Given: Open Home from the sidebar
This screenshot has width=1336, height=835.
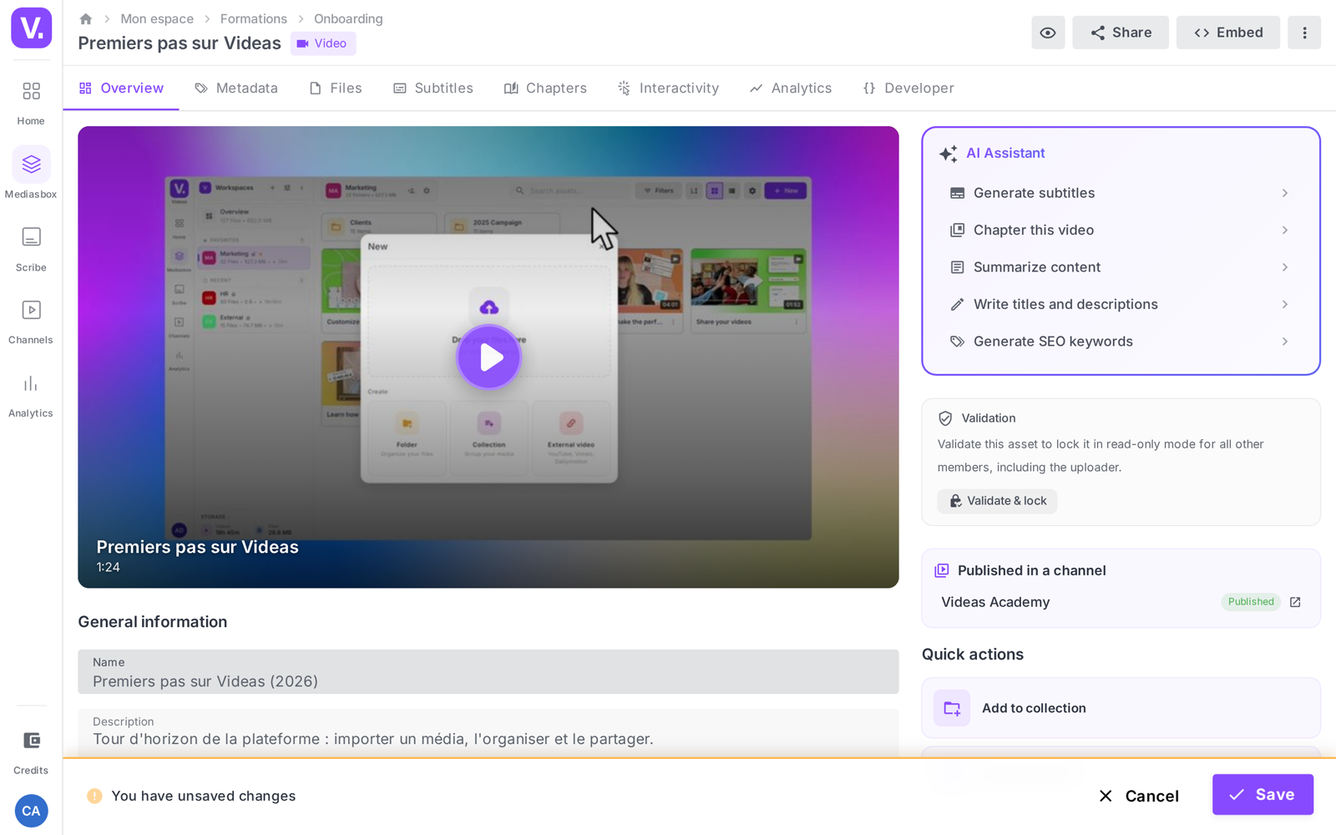Looking at the screenshot, I should (31, 102).
